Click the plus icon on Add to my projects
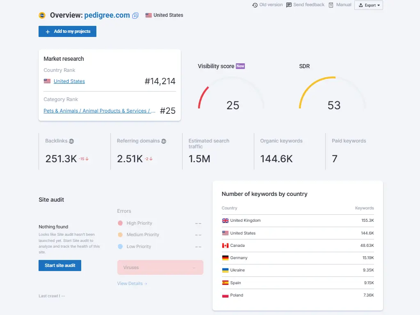The width and height of the screenshot is (420, 315). tap(48, 32)
